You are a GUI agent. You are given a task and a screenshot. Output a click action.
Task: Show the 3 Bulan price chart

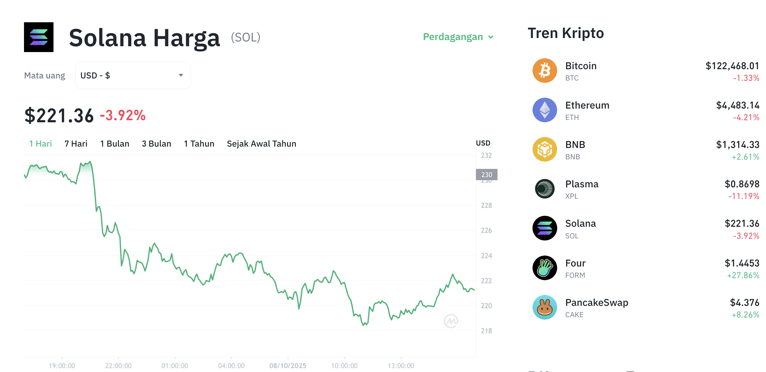(156, 144)
